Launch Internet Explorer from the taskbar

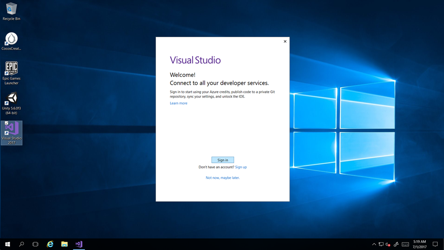click(x=50, y=244)
